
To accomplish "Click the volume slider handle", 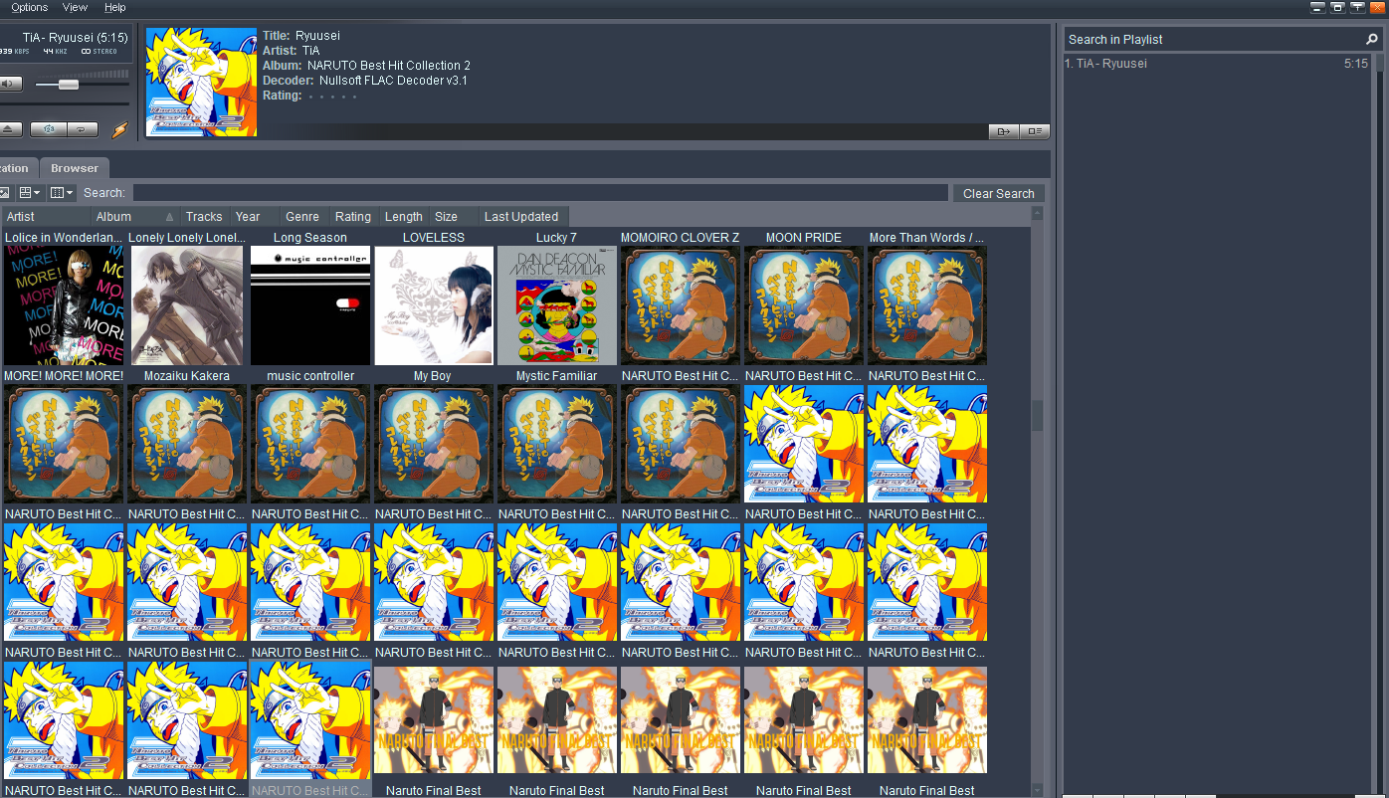I will [x=69, y=85].
